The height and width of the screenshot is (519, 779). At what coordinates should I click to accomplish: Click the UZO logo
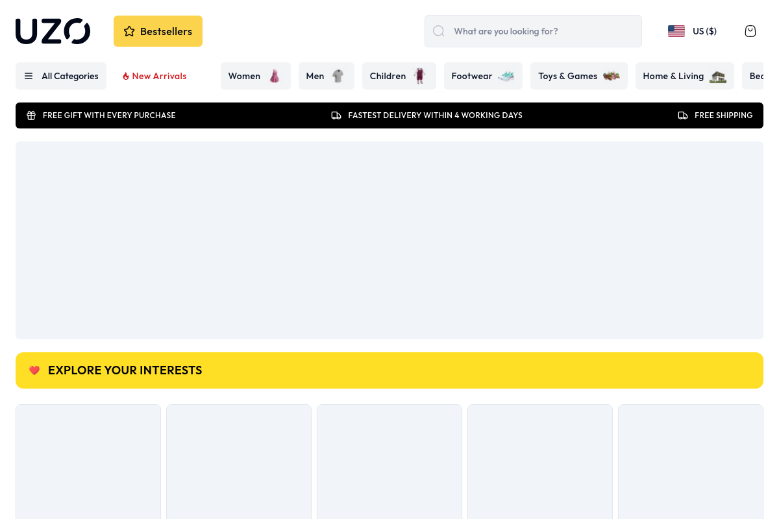[x=53, y=31]
